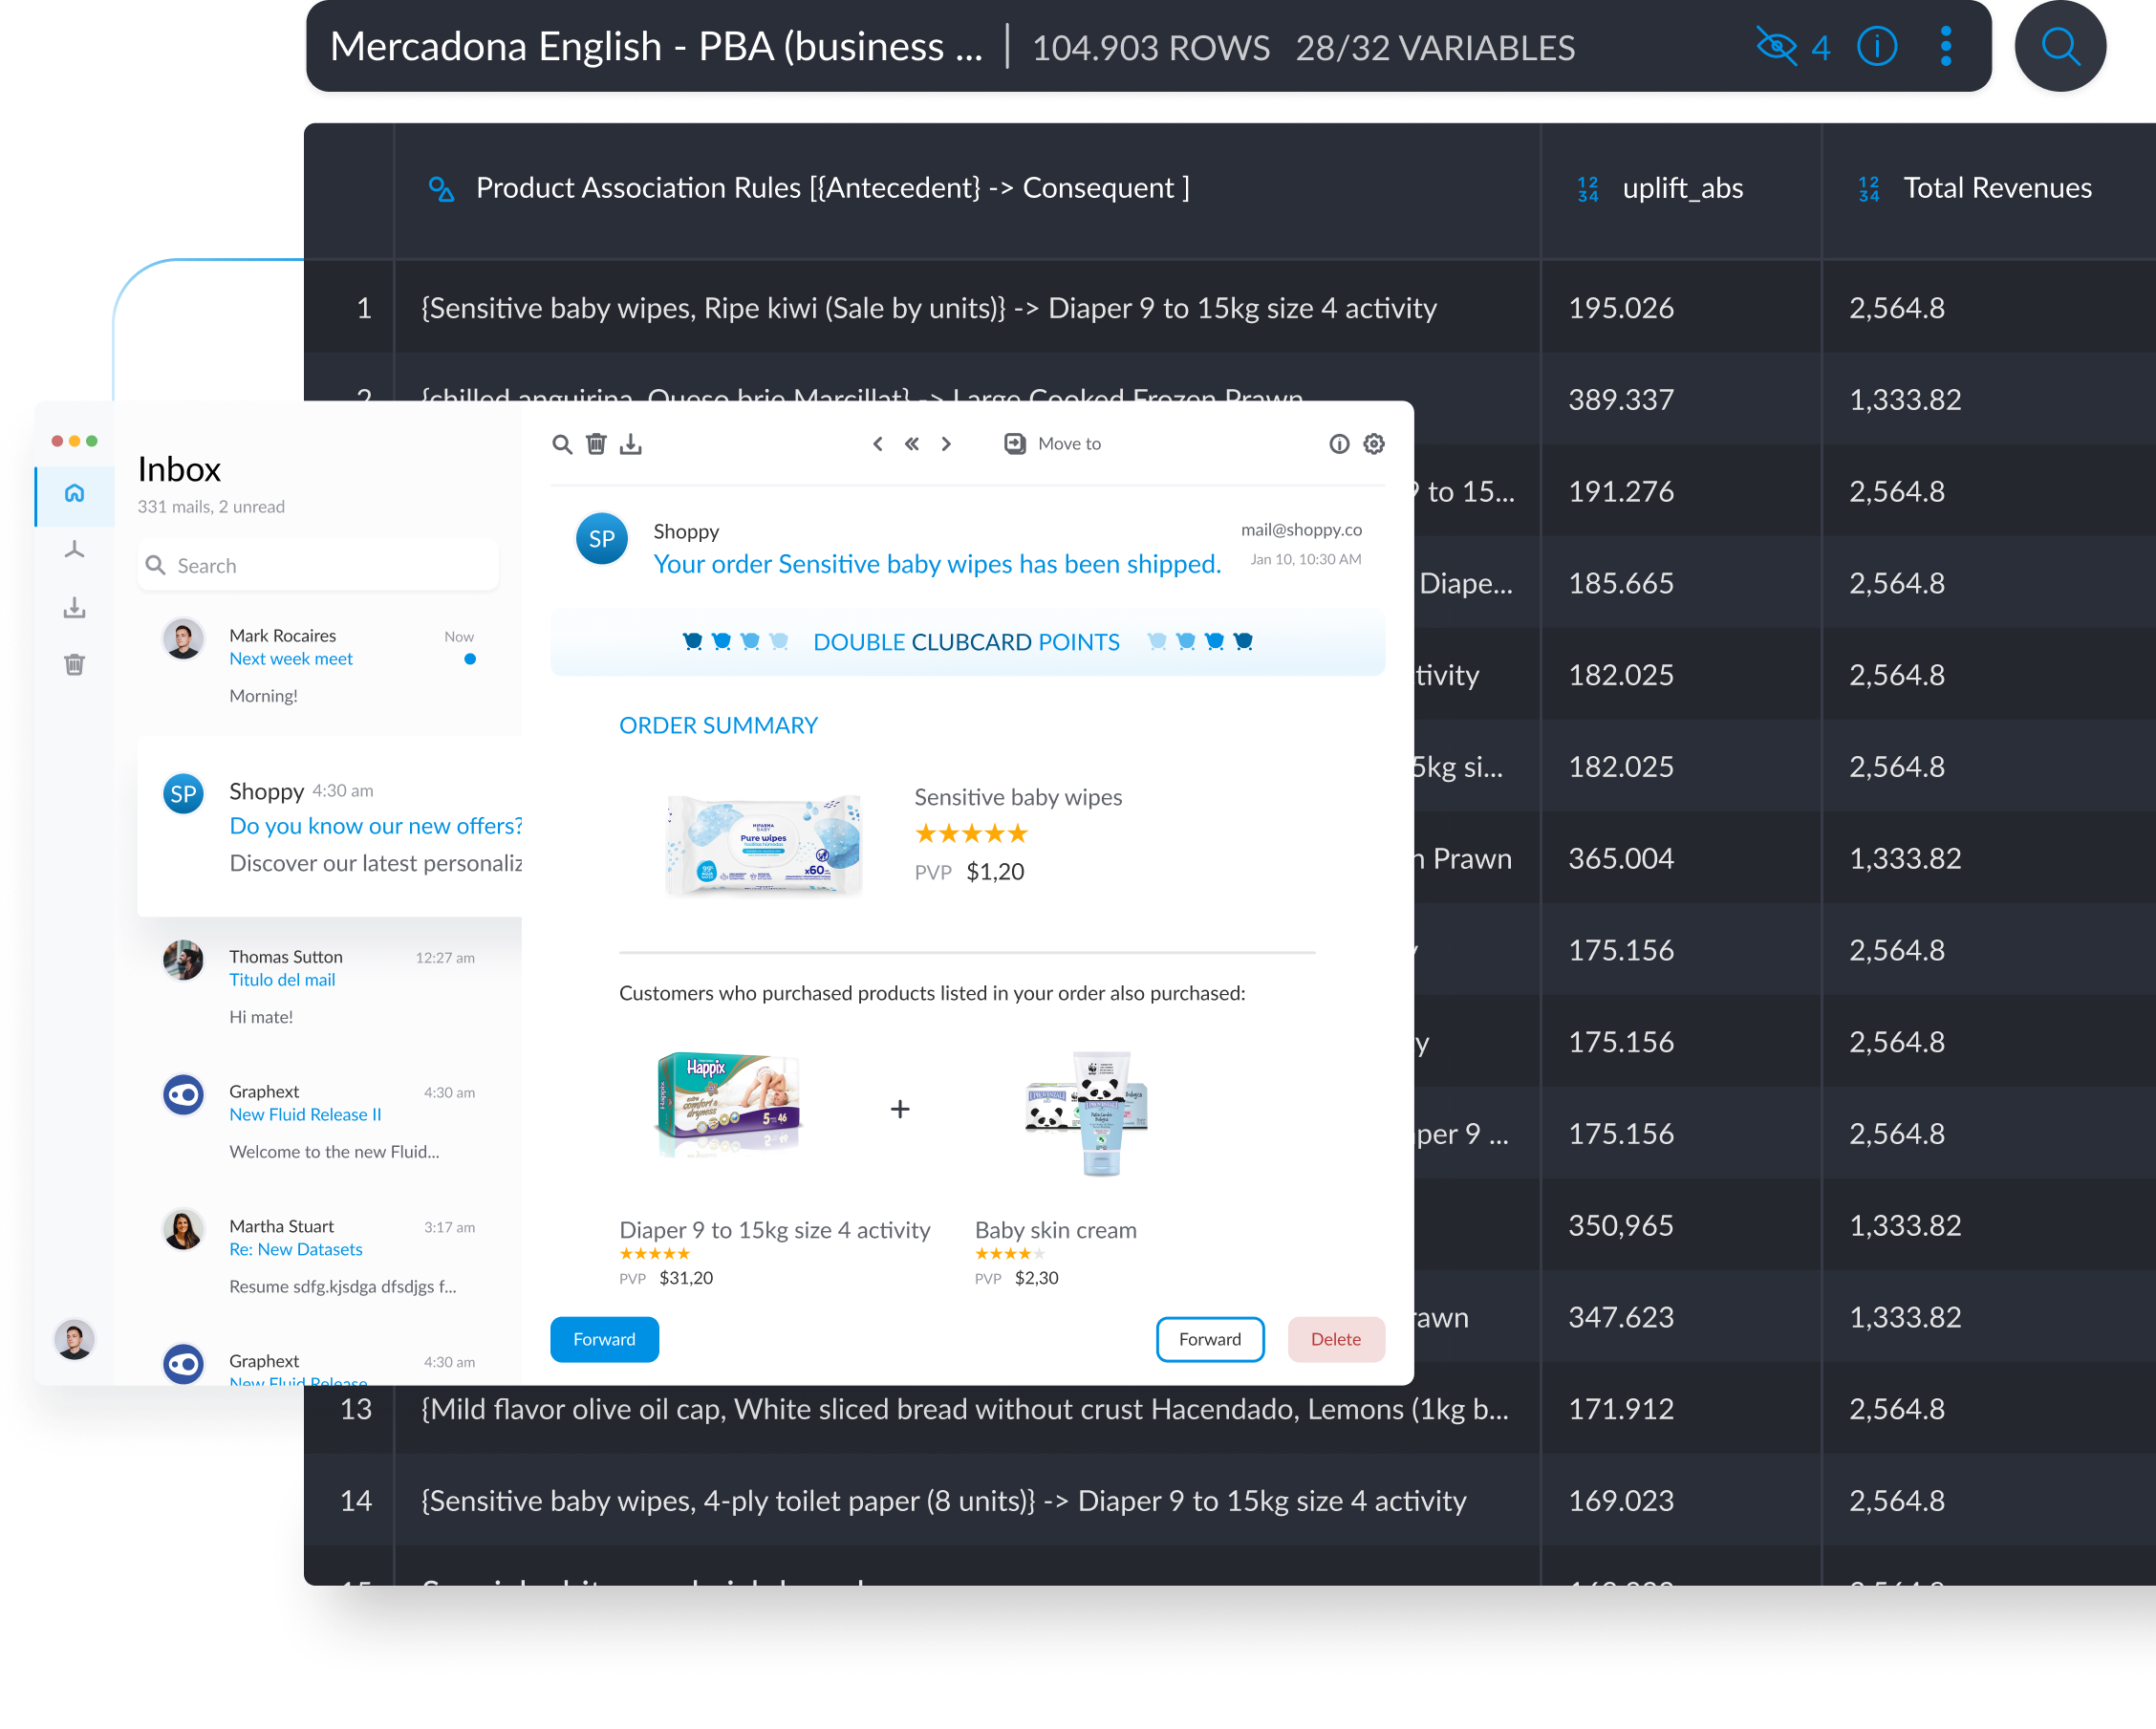Open the inbox home icon in sidebar
This screenshot has height=1729, width=2156.
click(74, 494)
